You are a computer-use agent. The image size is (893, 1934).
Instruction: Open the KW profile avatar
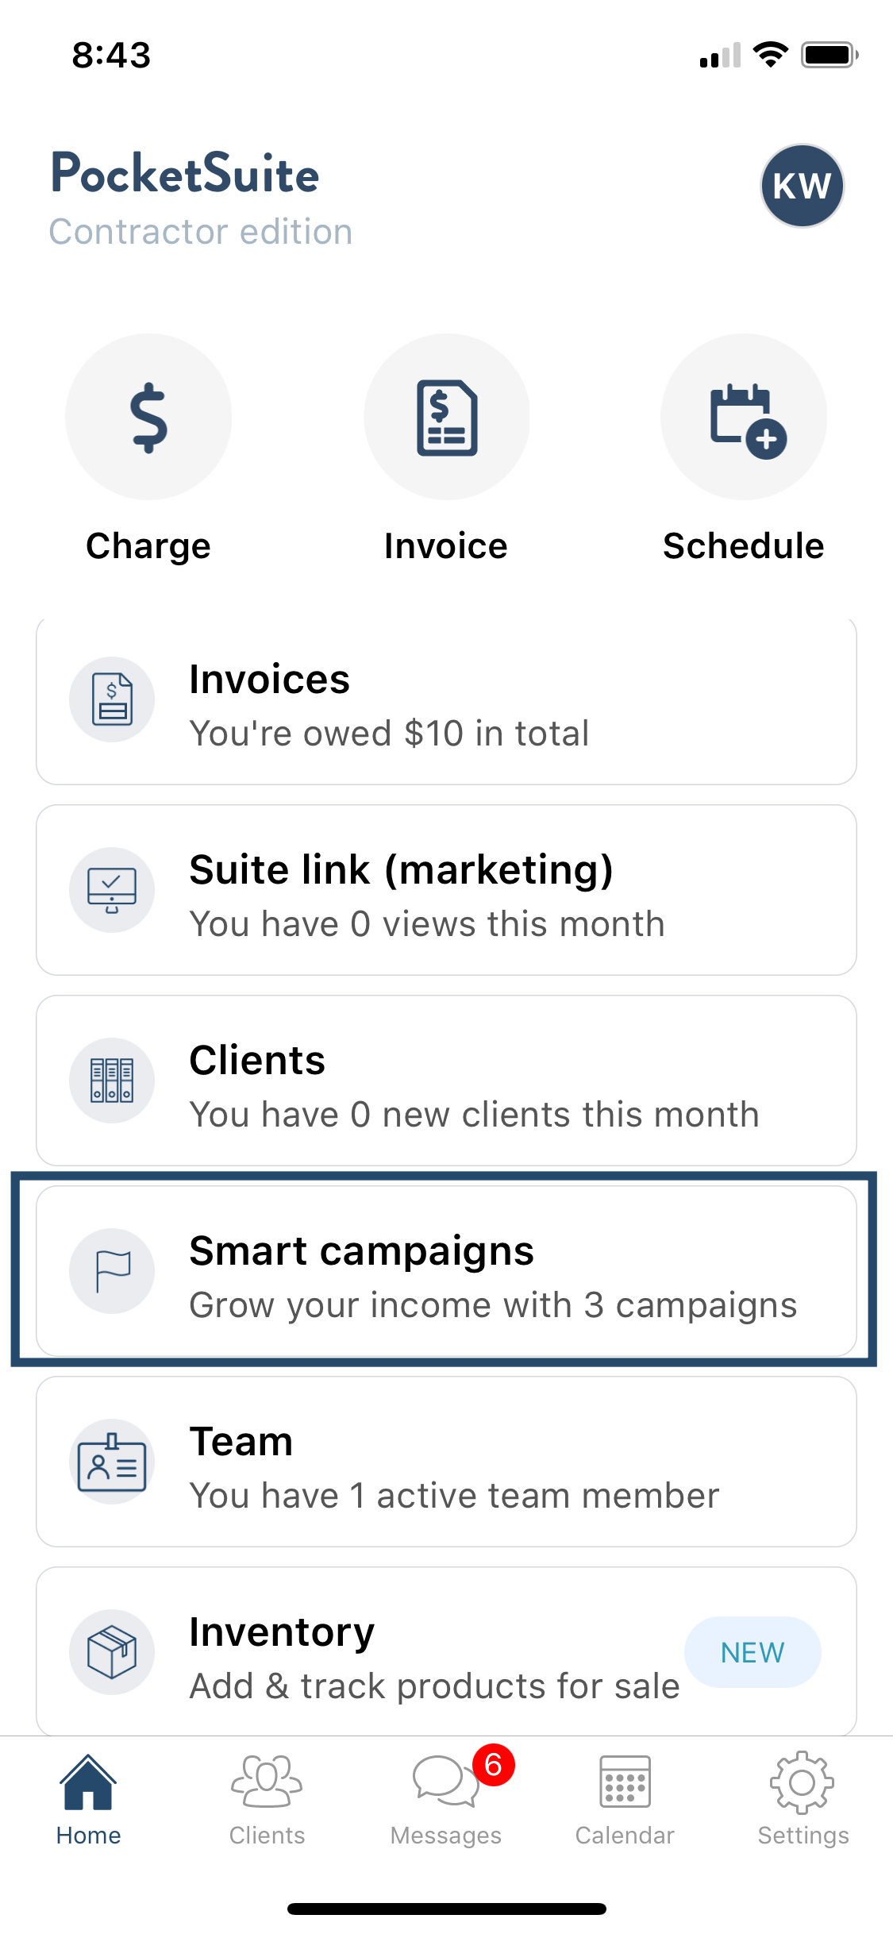802,186
